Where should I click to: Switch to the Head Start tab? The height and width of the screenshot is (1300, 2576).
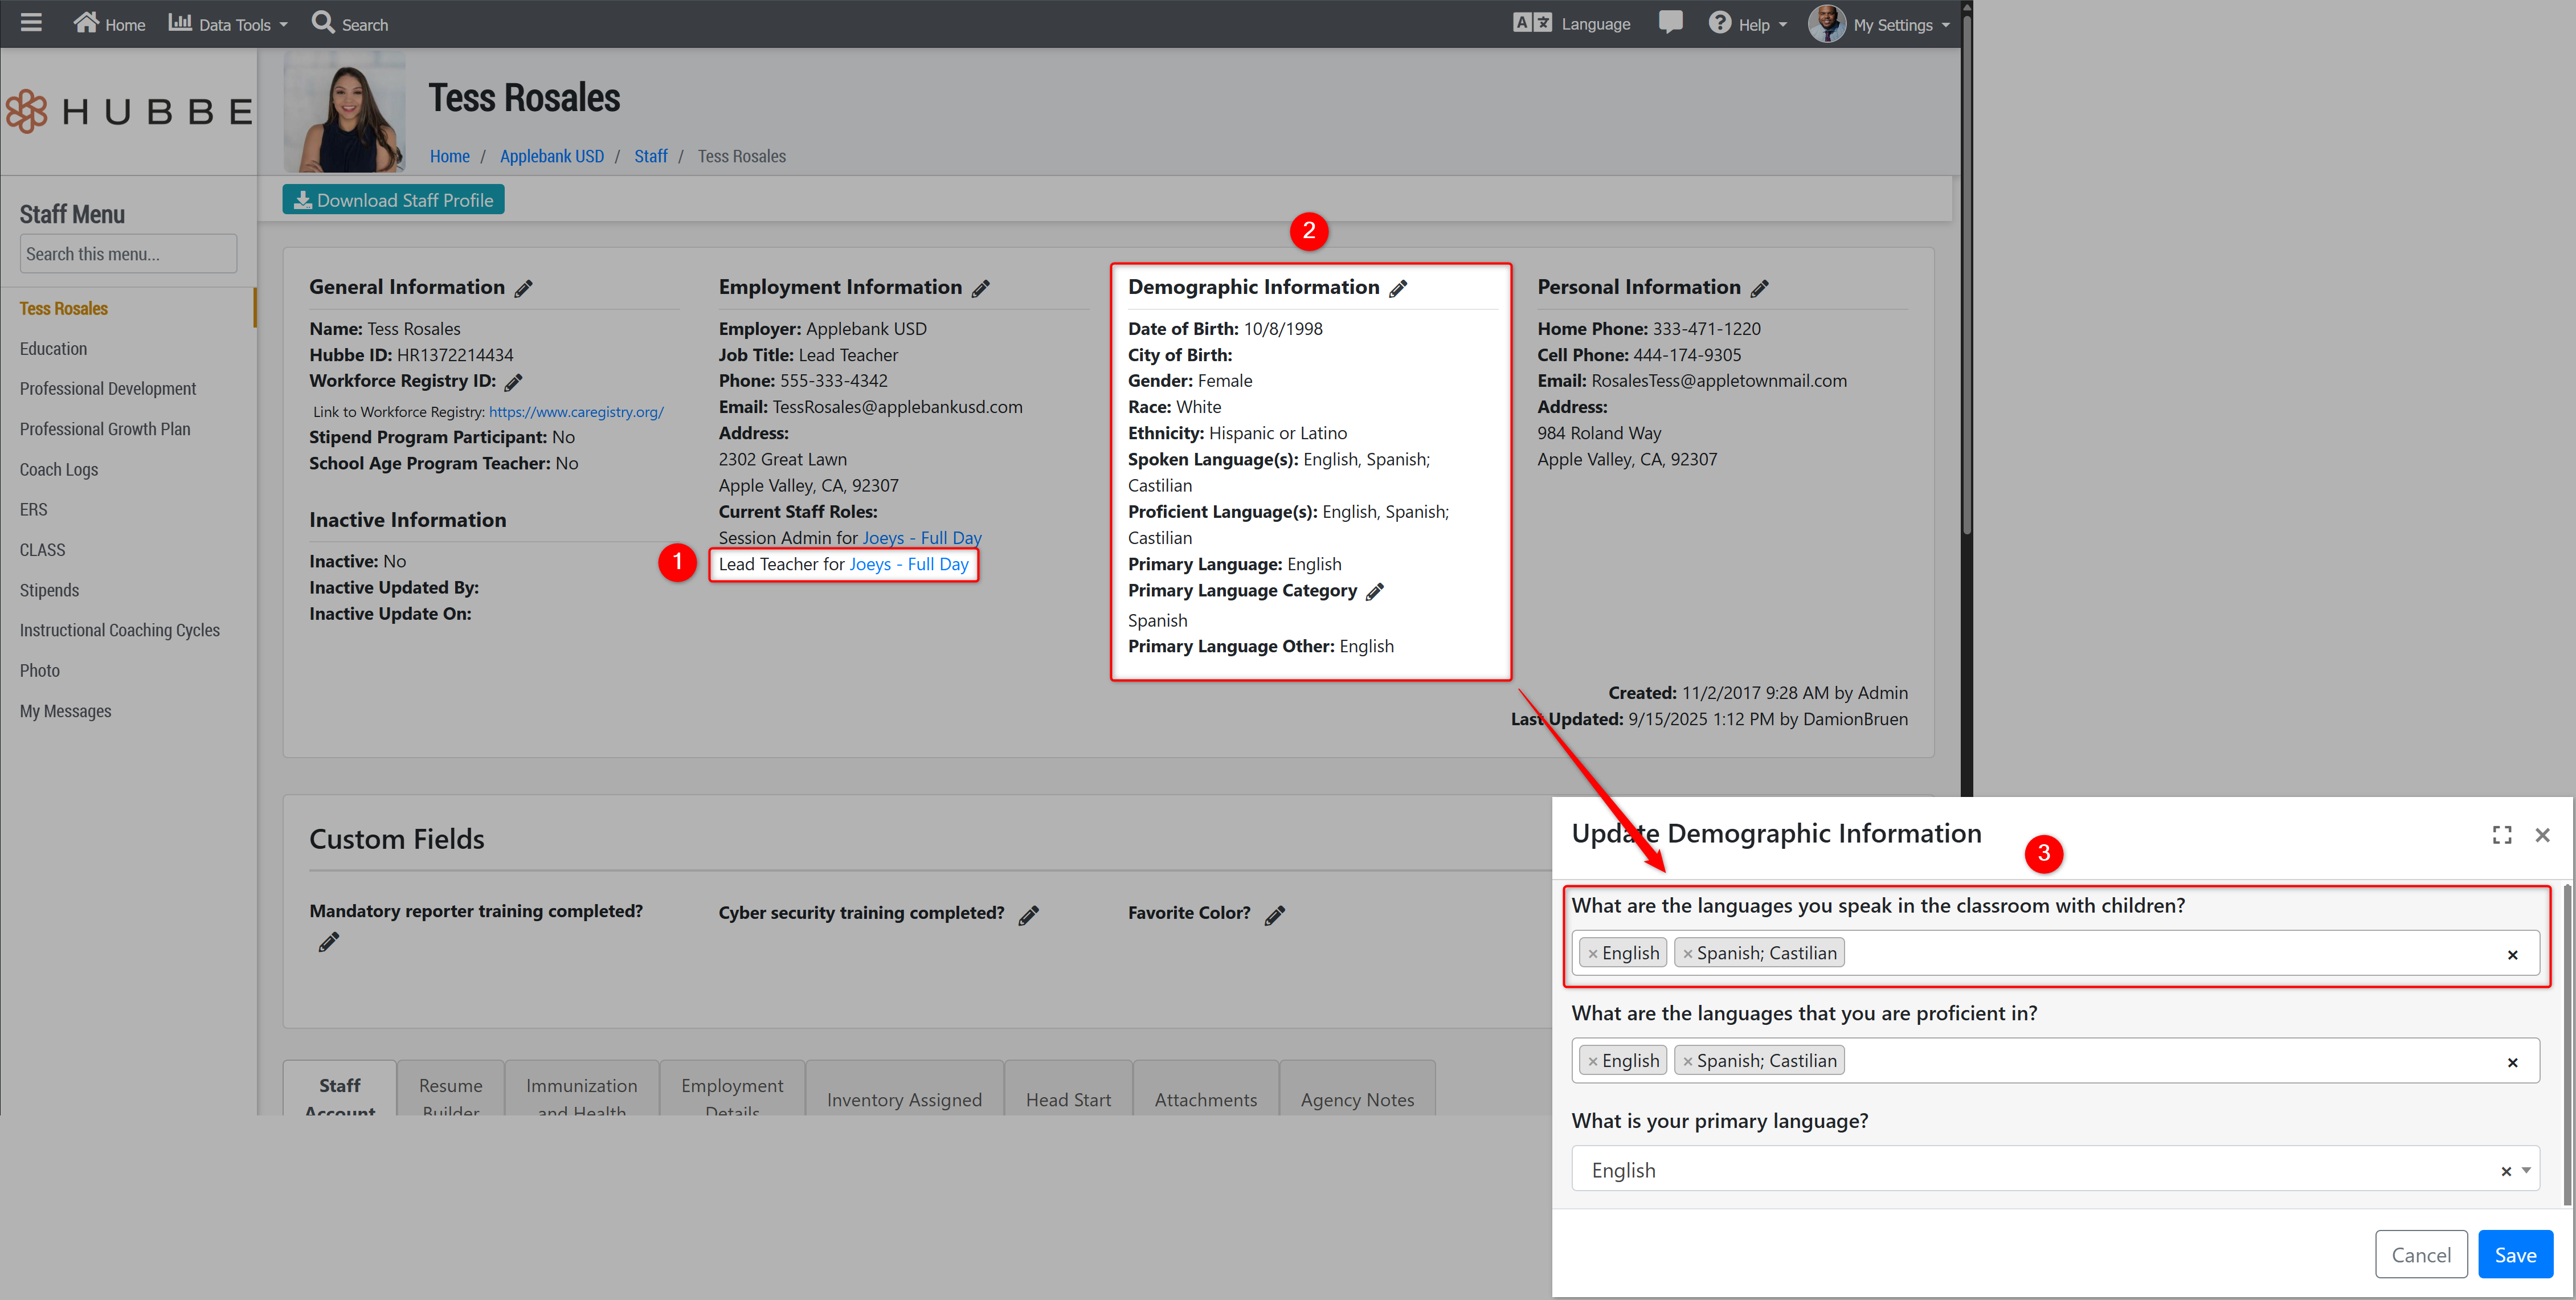[x=1068, y=1099]
